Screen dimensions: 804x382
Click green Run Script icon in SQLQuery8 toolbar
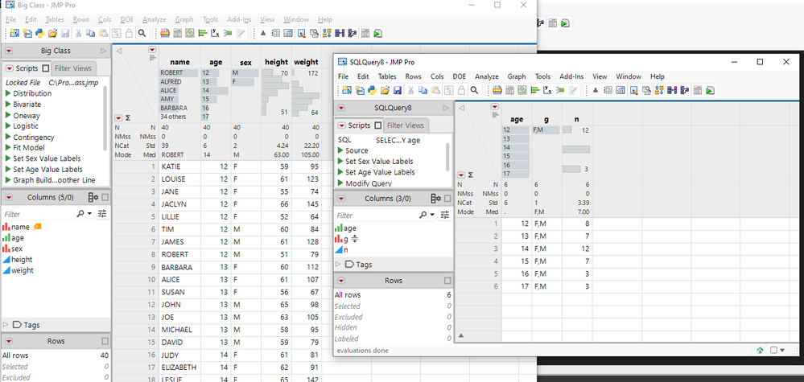click(x=710, y=90)
